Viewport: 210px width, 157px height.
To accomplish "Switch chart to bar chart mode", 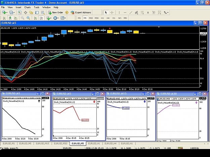I will click(x=4, y=18).
